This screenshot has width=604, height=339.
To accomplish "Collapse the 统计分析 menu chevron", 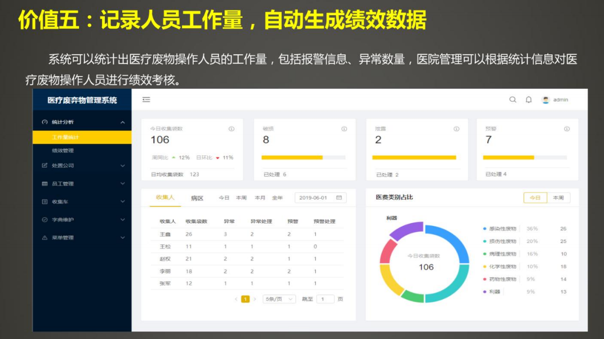I will click(x=123, y=123).
